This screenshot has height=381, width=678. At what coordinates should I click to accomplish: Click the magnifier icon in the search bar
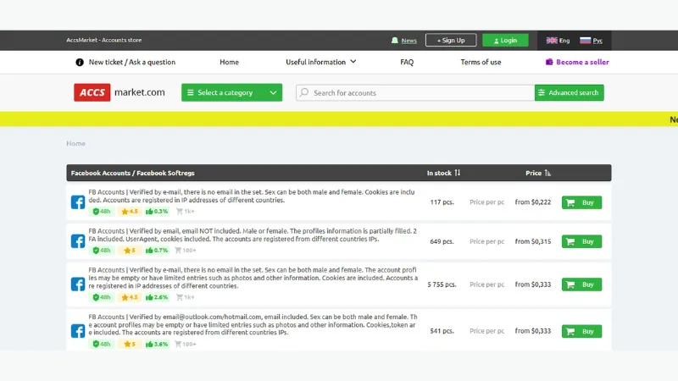[304, 92]
